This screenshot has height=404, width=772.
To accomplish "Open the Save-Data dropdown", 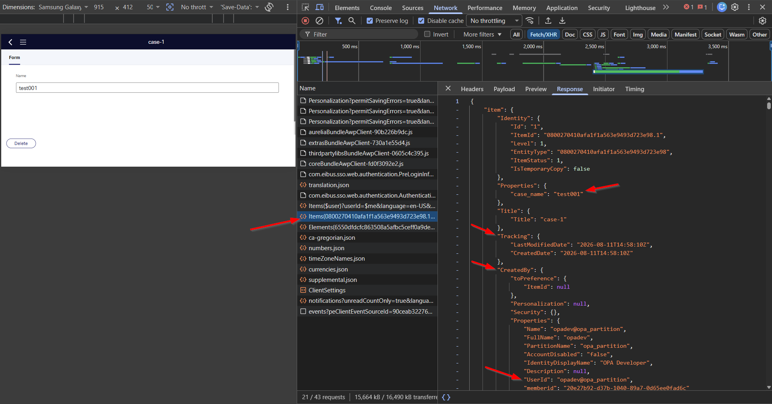I will pos(240,7).
